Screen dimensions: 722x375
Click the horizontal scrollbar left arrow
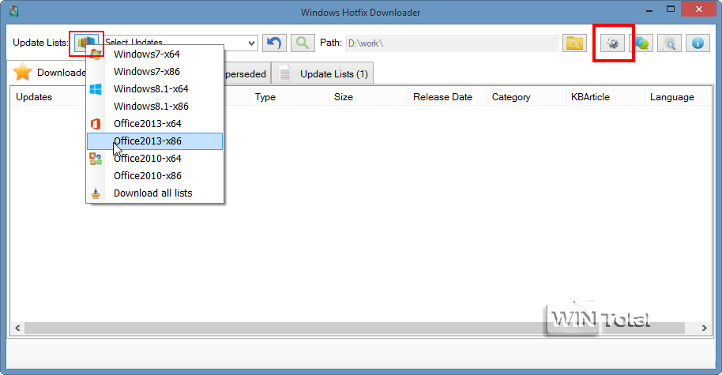[x=17, y=328]
